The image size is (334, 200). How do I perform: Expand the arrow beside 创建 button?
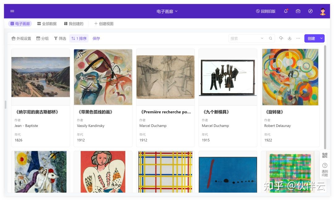(321, 38)
